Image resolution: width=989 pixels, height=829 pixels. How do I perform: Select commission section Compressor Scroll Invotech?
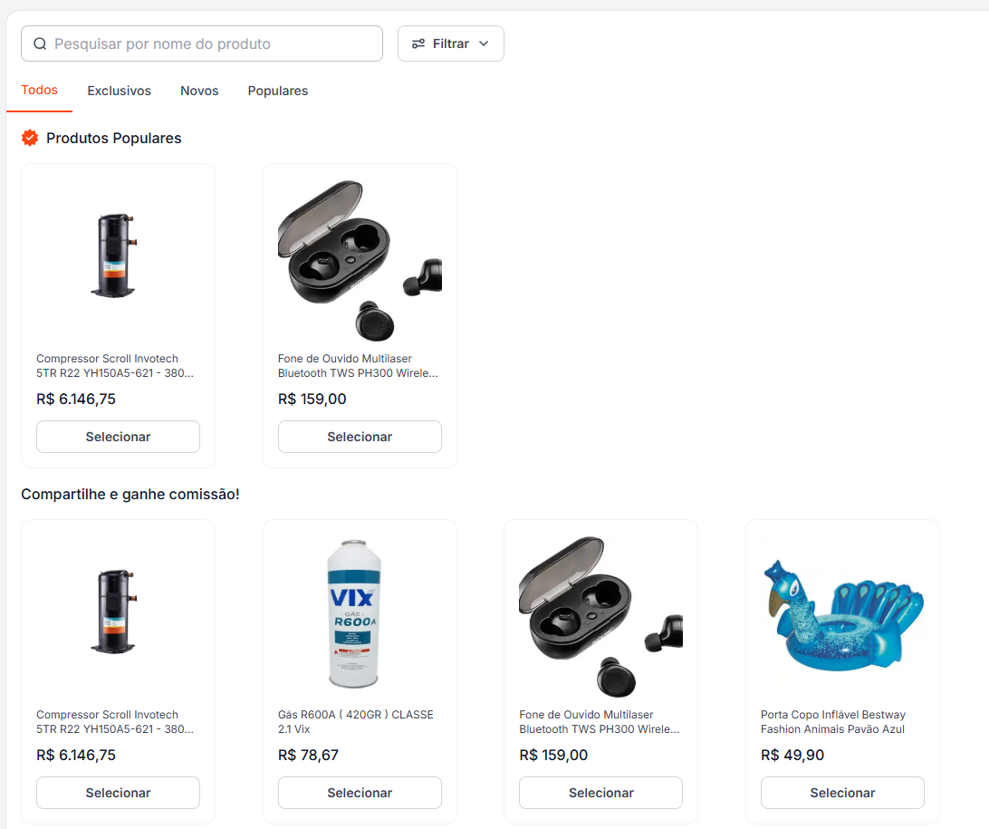[x=118, y=793]
